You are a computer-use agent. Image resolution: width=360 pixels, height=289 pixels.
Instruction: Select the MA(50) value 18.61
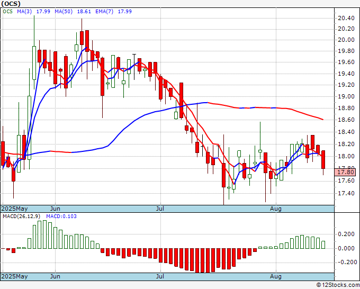[x=84, y=12]
